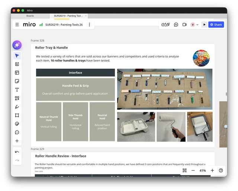Open the stickers and emoji tool

coord(17,124)
